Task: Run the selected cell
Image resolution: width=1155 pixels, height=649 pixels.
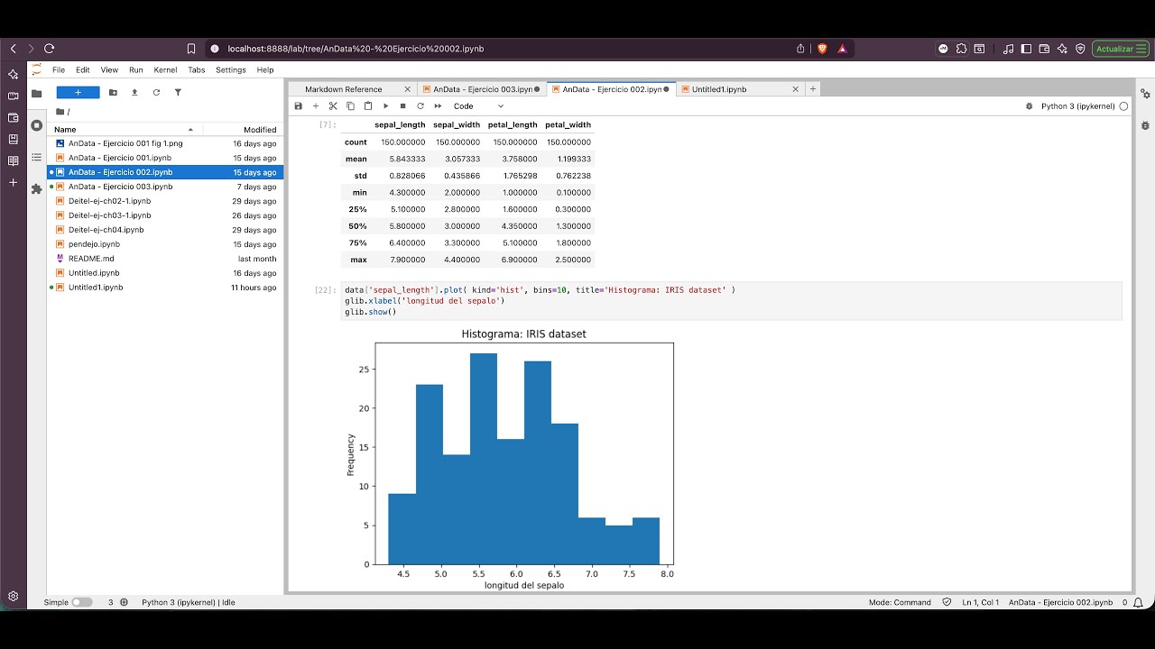Action: click(x=385, y=106)
